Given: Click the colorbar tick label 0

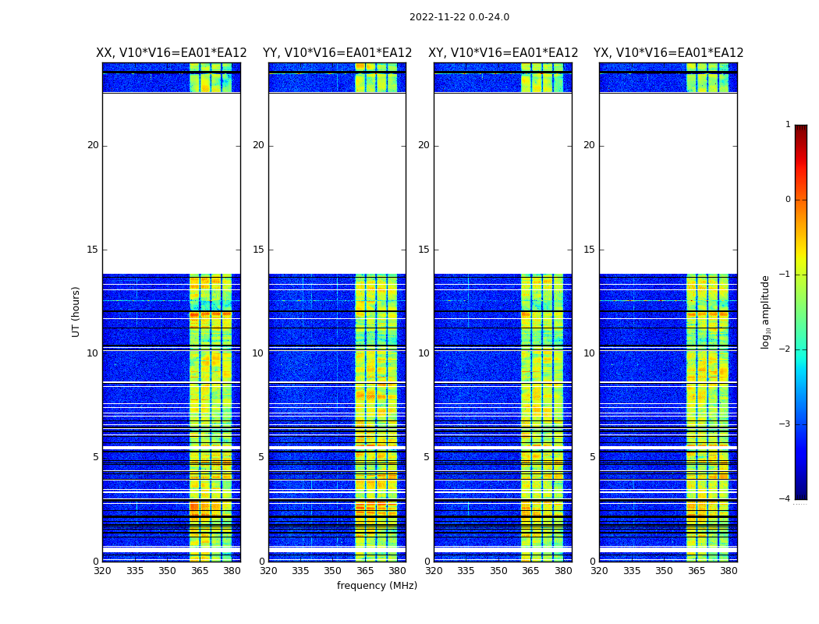Looking at the screenshot, I should point(787,200).
